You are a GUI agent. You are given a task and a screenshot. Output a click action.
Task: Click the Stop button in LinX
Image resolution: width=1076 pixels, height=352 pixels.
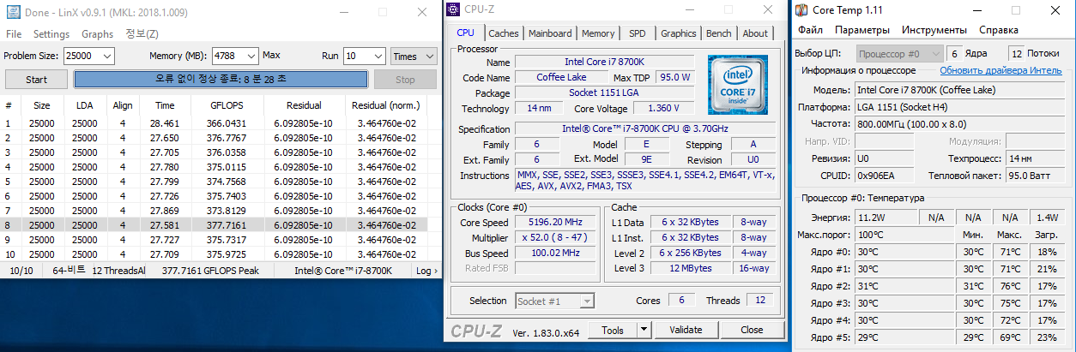click(x=405, y=79)
